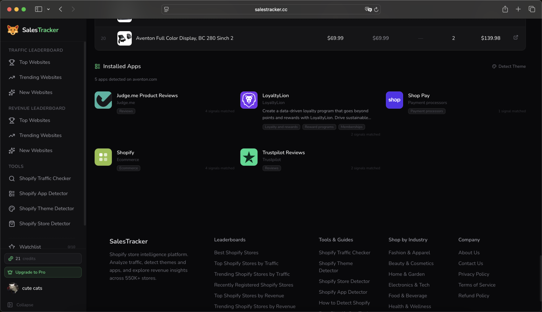The width and height of the screenshot is (542, 312).
Task: Open the LoyaltyLion lion icon
Action: [x=249, y=100]
